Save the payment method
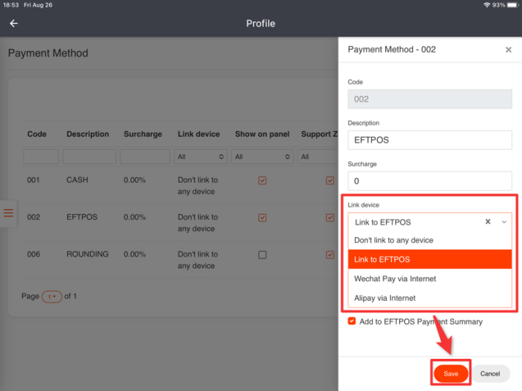The height and width of the screenshot is (391, 522). 450,373
